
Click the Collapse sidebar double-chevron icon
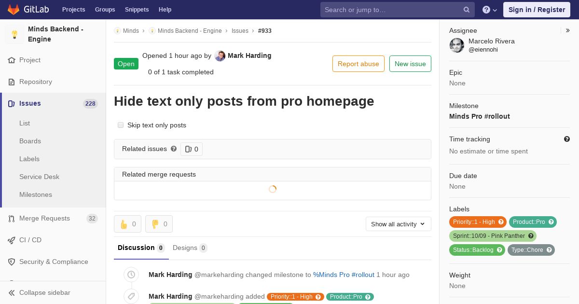coord(12,292)
